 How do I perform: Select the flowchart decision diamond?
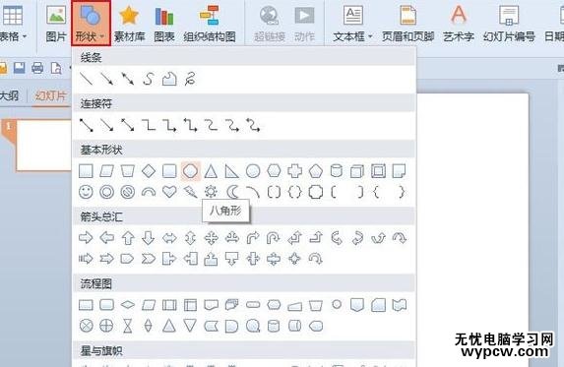(x=128, y=305)
